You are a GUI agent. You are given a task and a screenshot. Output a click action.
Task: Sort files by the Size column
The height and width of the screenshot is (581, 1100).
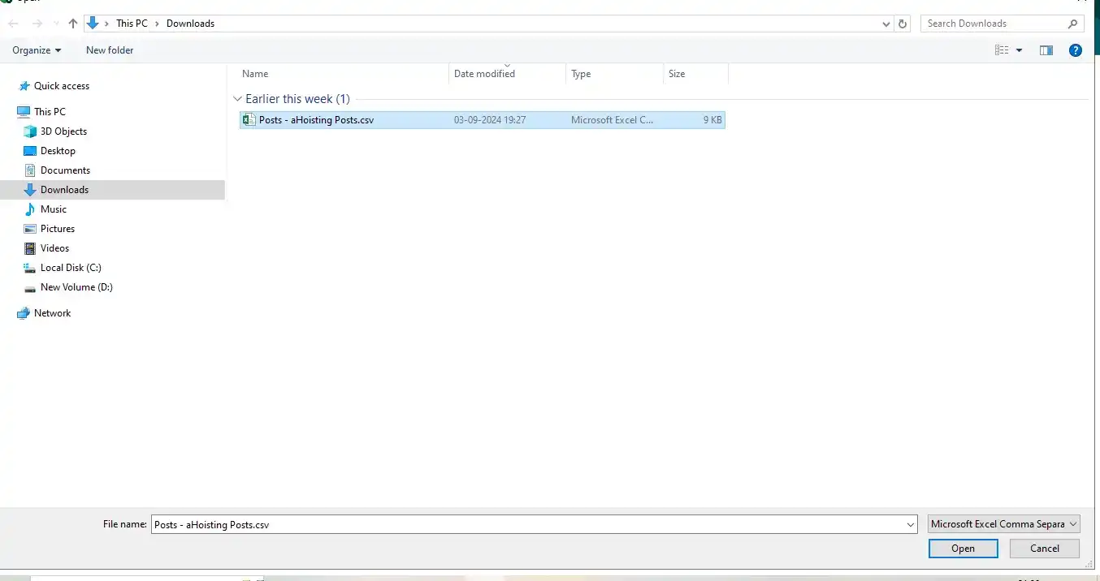pos(677,74)
